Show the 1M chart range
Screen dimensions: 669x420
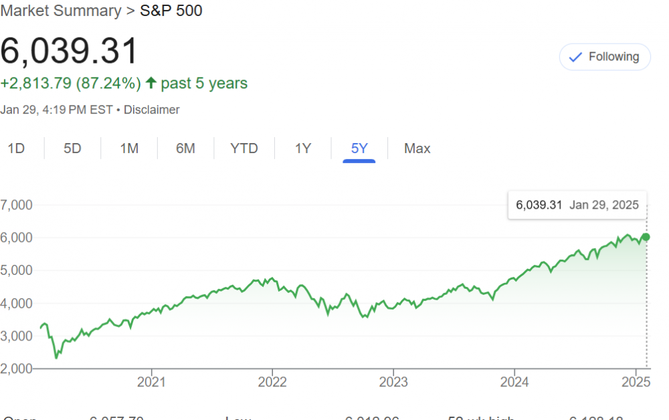point(129,148)
